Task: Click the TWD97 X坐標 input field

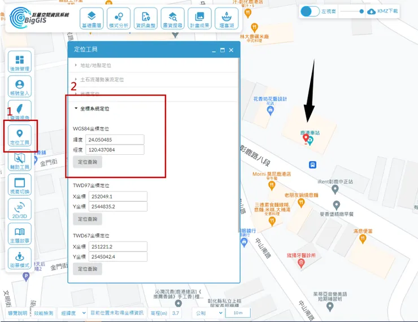Action: click(x=118, y=197)
